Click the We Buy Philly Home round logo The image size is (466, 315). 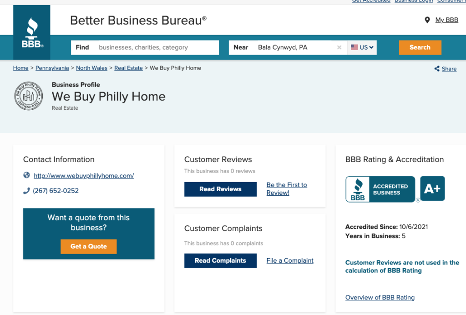(x=29, y=96)
